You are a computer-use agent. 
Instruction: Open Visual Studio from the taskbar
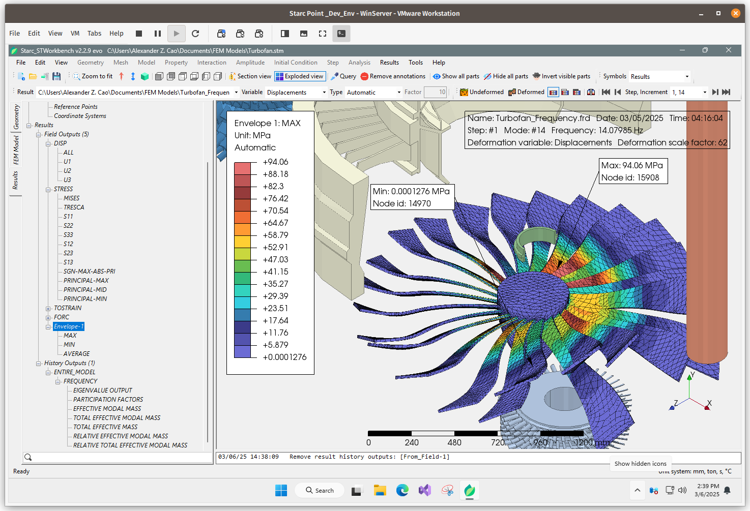(425, 490)
